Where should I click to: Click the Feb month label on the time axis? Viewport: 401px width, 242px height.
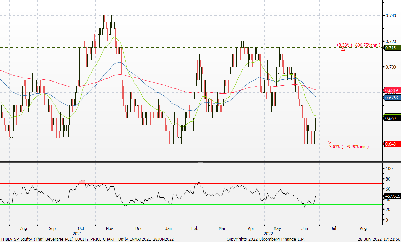pyautogui.click(x=195, y=229)
